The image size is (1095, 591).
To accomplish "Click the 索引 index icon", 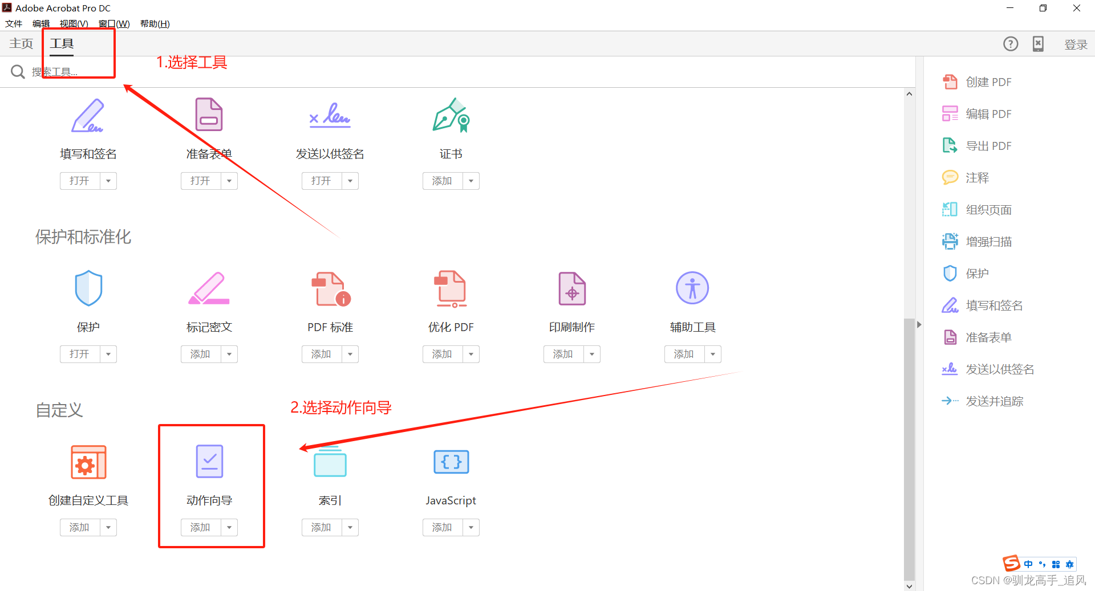I will pos(330,462).
